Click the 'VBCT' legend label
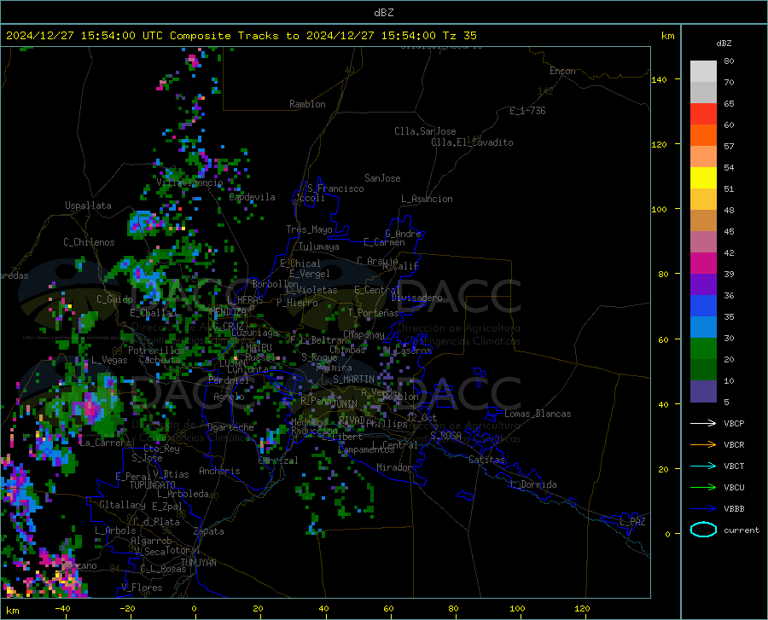The image size is (768, 620). (734, 466)
